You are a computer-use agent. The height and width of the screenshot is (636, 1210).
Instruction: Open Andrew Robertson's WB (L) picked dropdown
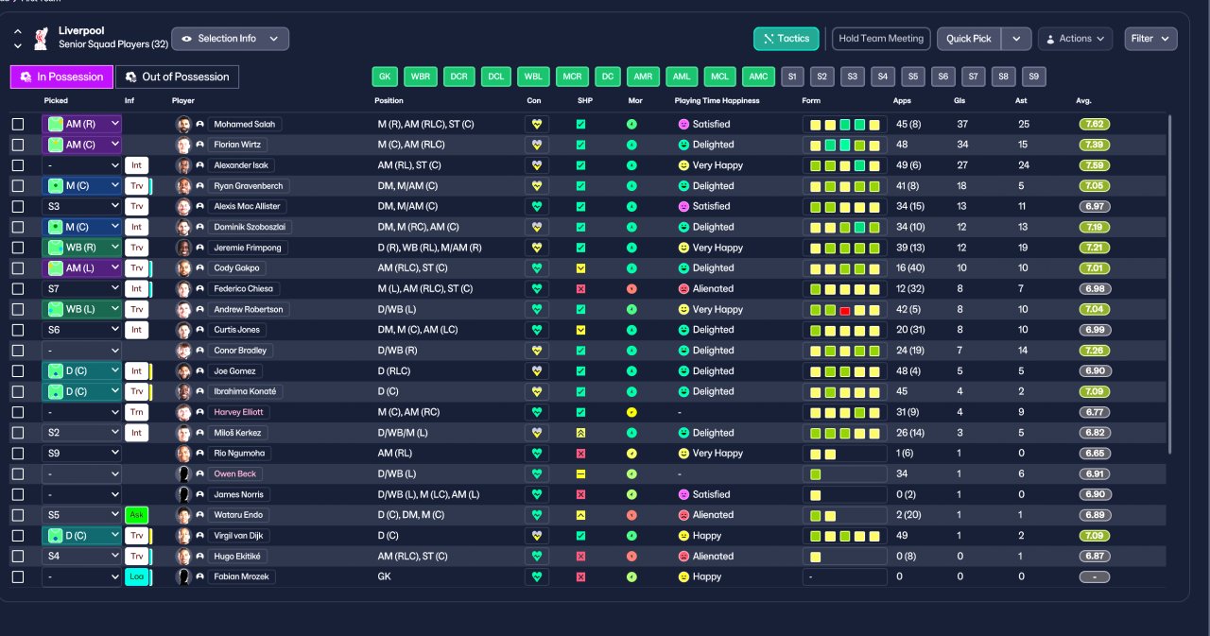(x=82, y=309)
